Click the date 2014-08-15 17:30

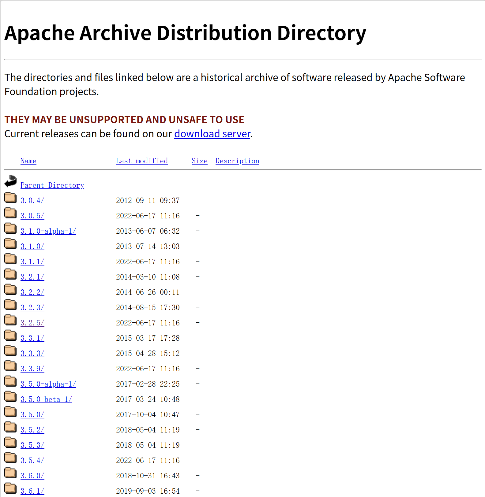click(148, 308)
